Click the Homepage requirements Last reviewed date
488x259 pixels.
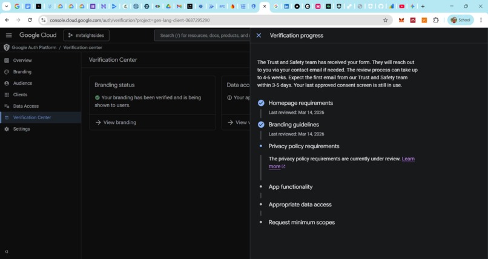(296, 113)
